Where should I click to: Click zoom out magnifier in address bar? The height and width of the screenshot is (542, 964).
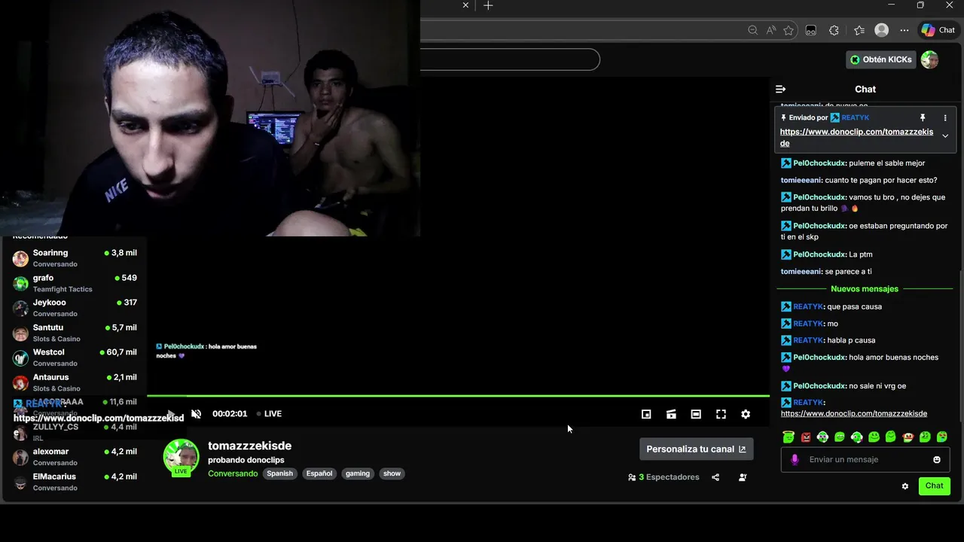pos(753,30)
